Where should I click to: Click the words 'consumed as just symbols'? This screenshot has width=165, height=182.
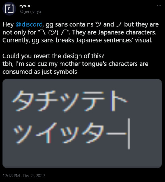coord(40,72)
